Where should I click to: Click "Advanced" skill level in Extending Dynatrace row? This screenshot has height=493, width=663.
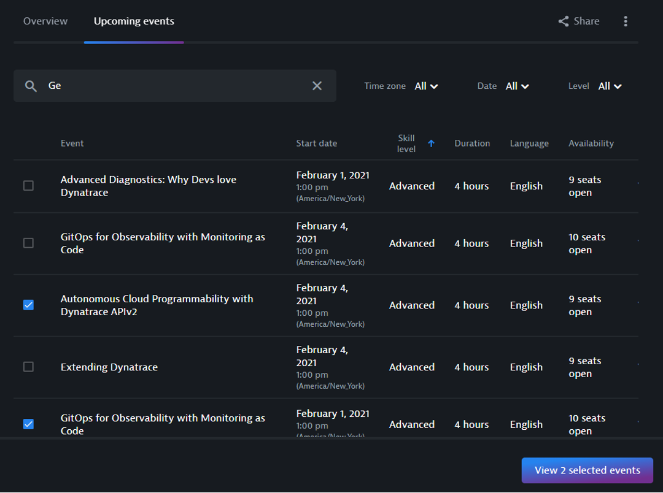(x=411, y=367)
